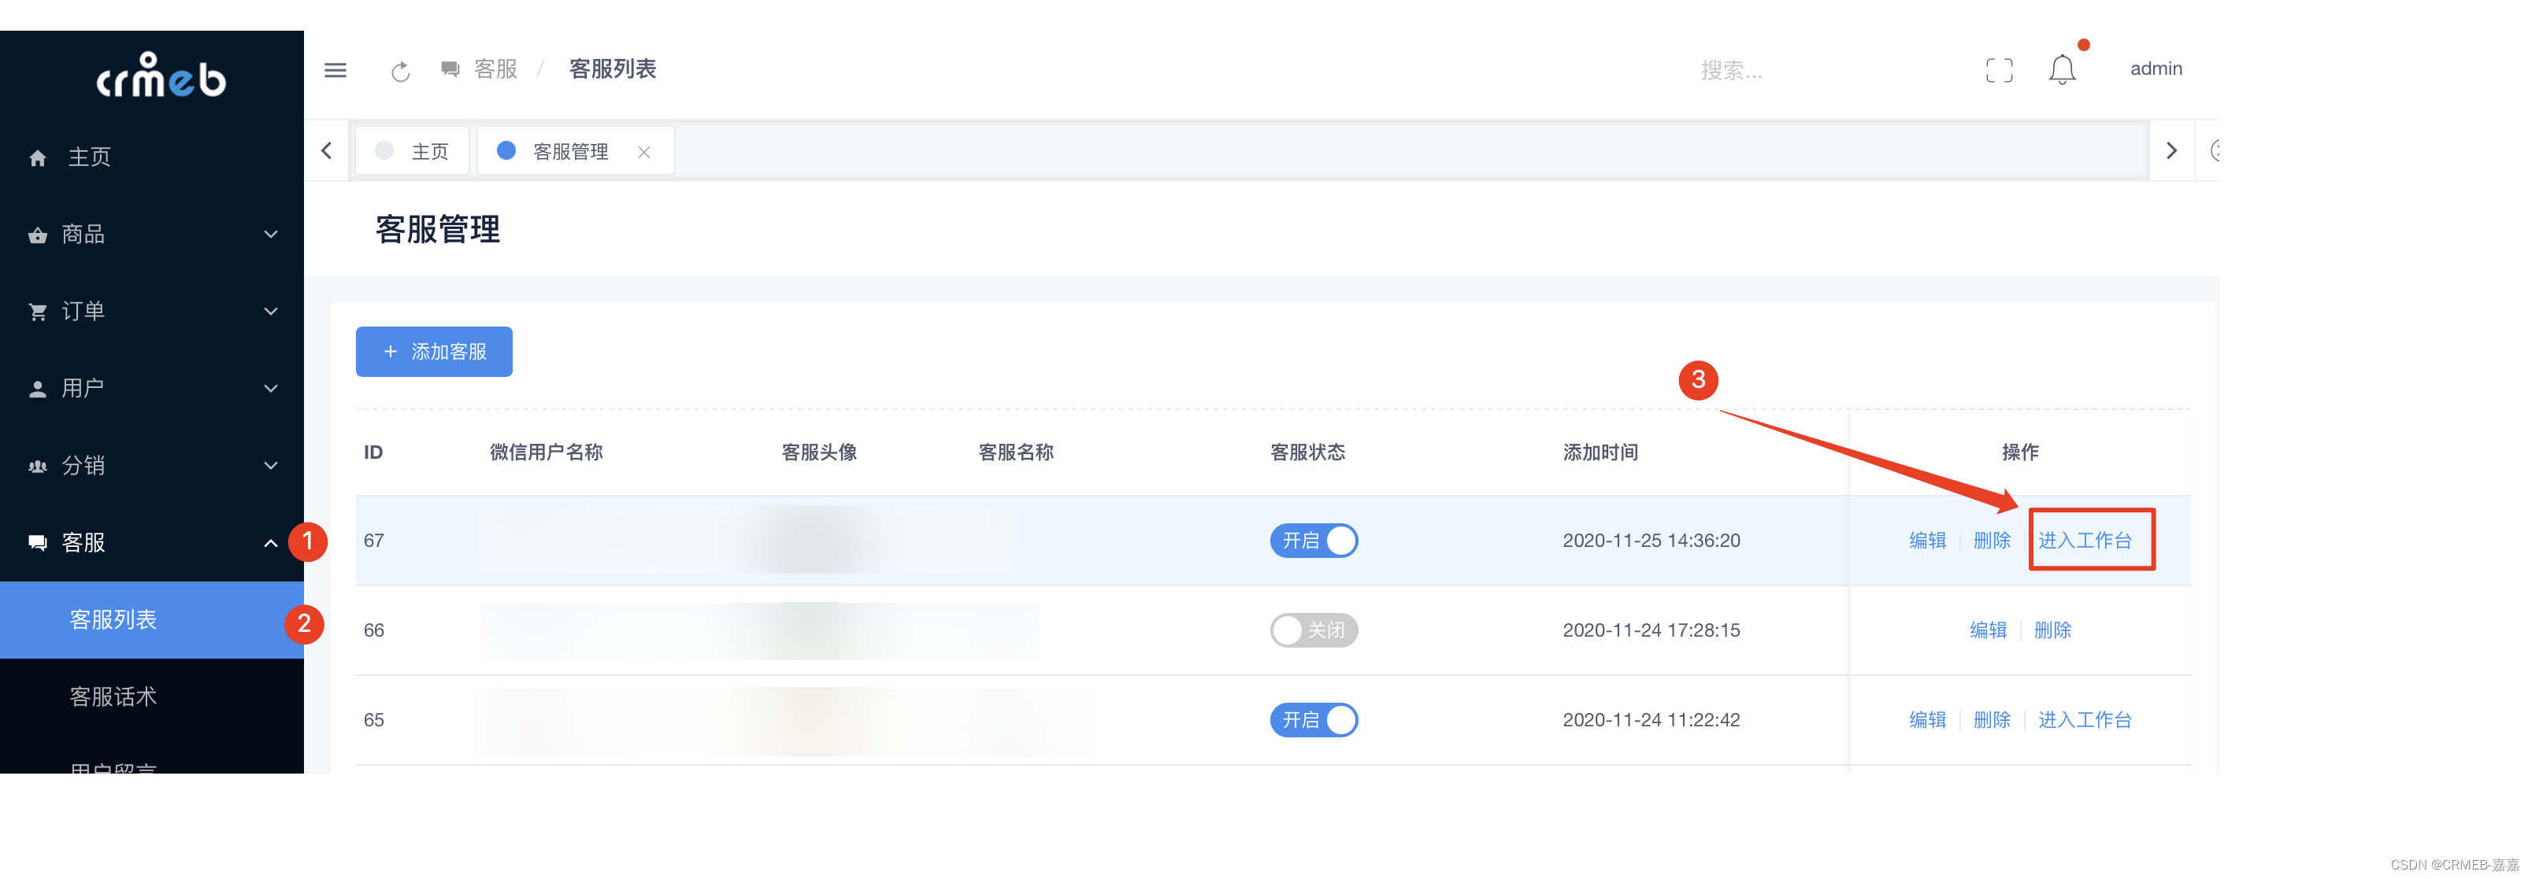Turn off service status for ID 67
Screen dimensions: 2532x879
click(1313, 540)
